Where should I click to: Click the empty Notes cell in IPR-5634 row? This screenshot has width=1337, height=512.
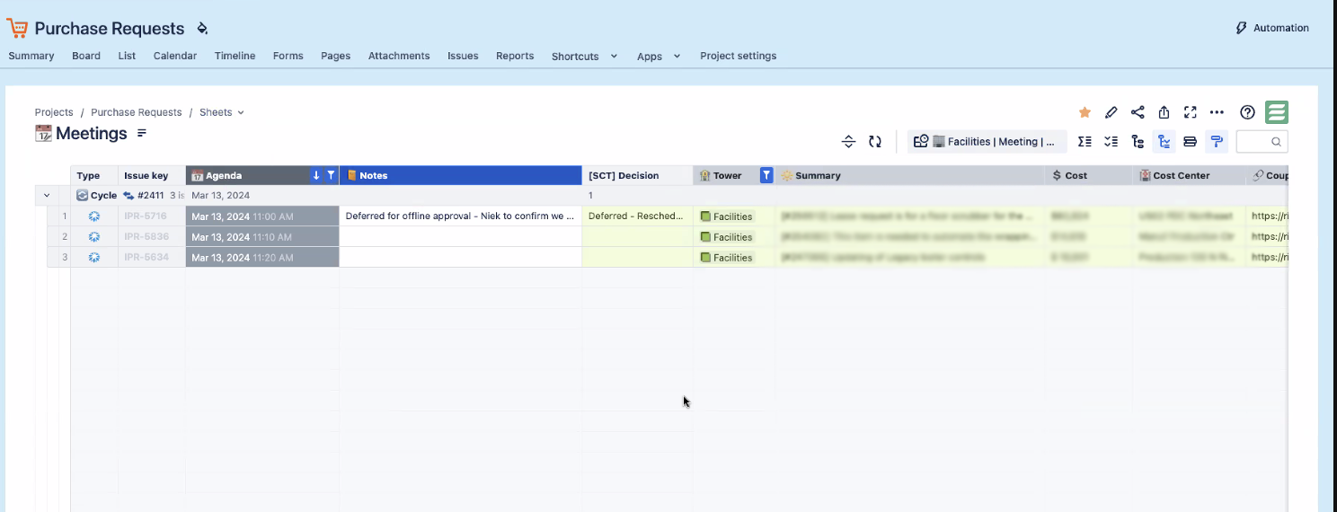coord(460,258)
